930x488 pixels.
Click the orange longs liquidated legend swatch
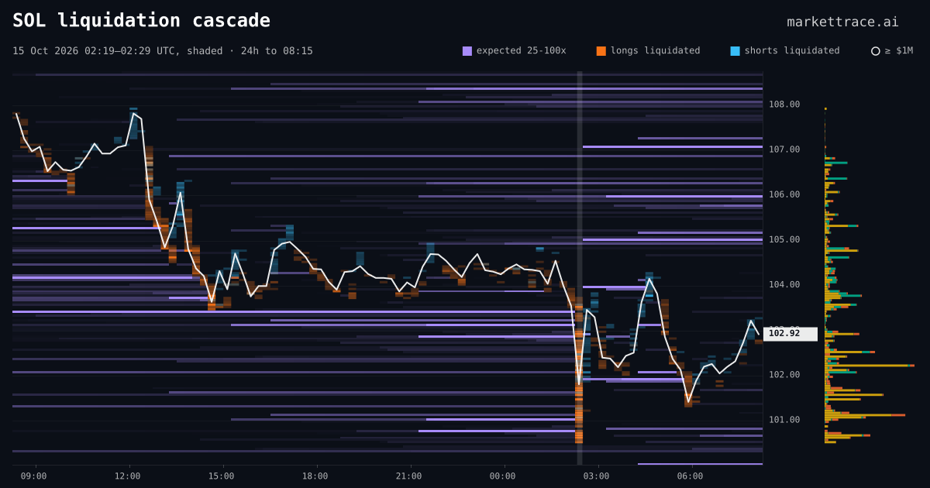[x=601, y=51]
